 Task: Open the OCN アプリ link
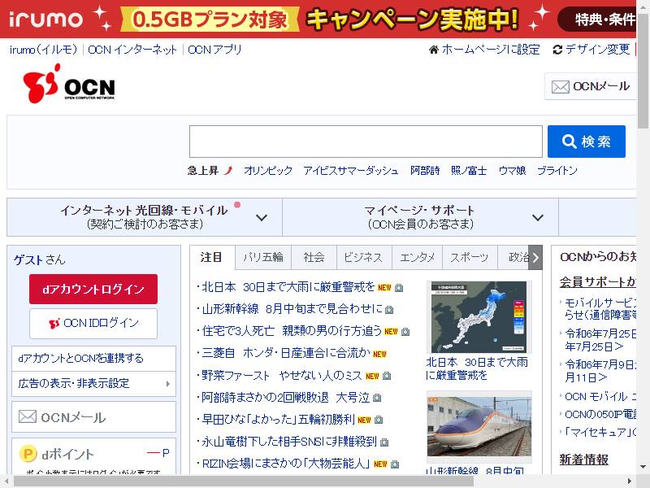point(214,50)
